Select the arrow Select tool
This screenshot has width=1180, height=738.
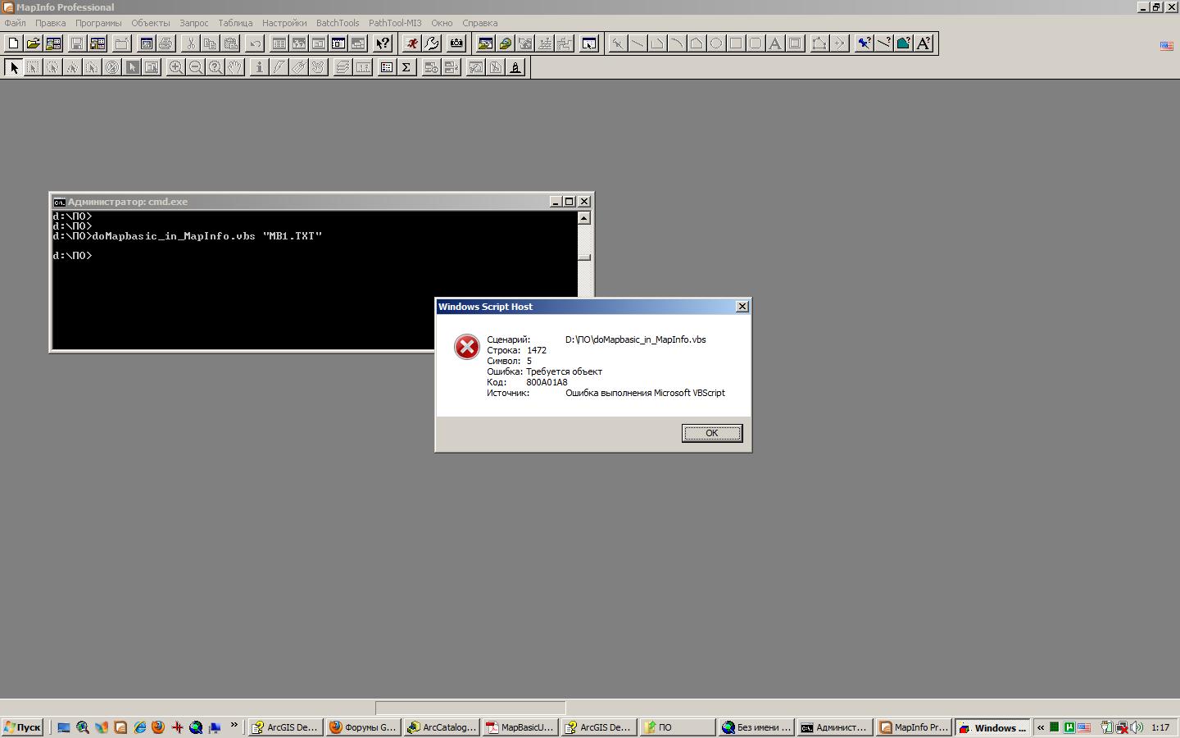click(x=13, y=67)
